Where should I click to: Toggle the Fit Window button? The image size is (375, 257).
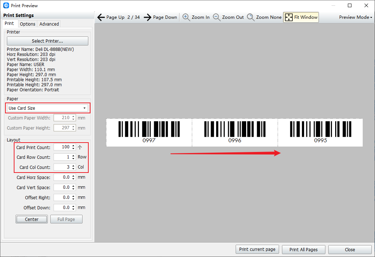point(301,17)
